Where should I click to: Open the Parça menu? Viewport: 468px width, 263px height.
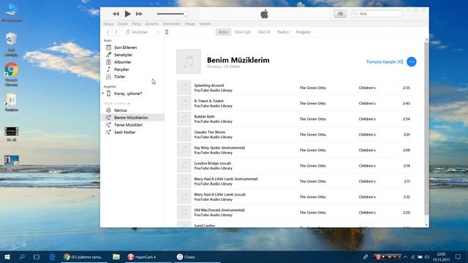(x=137, y=24)
